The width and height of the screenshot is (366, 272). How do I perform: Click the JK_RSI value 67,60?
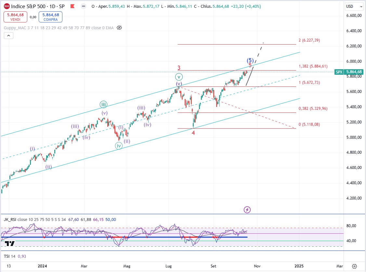point(73,219)
